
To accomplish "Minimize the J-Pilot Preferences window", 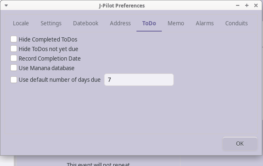I will [238, 5].
